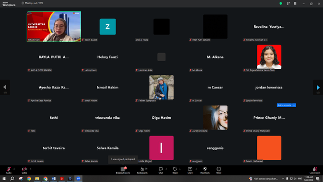Select andi al roala's black avatar tile
The width and height of the screenshot is (323, 182).
point(161,27)
